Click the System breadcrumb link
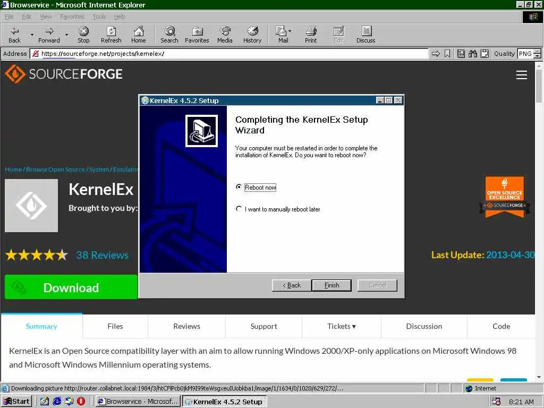This screenshot has height=408, width=544. 99,169
